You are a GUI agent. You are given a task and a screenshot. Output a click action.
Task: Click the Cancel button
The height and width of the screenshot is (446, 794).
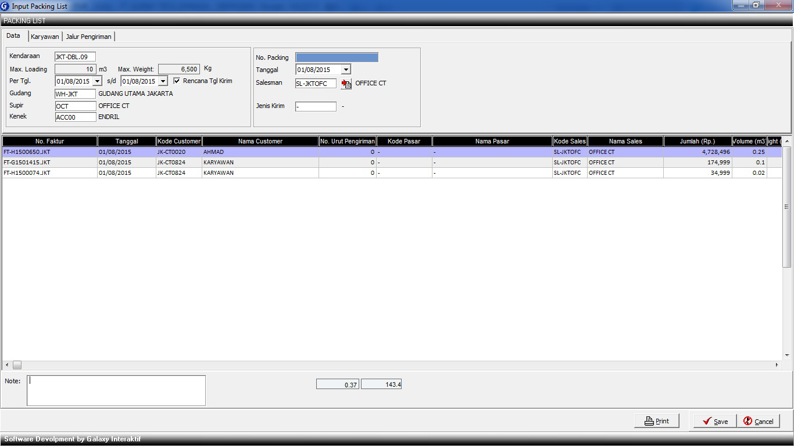point(758,421)
